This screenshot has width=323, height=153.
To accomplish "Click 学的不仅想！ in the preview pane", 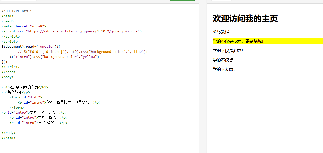I will pyautogui.click(x=224, y=60).
